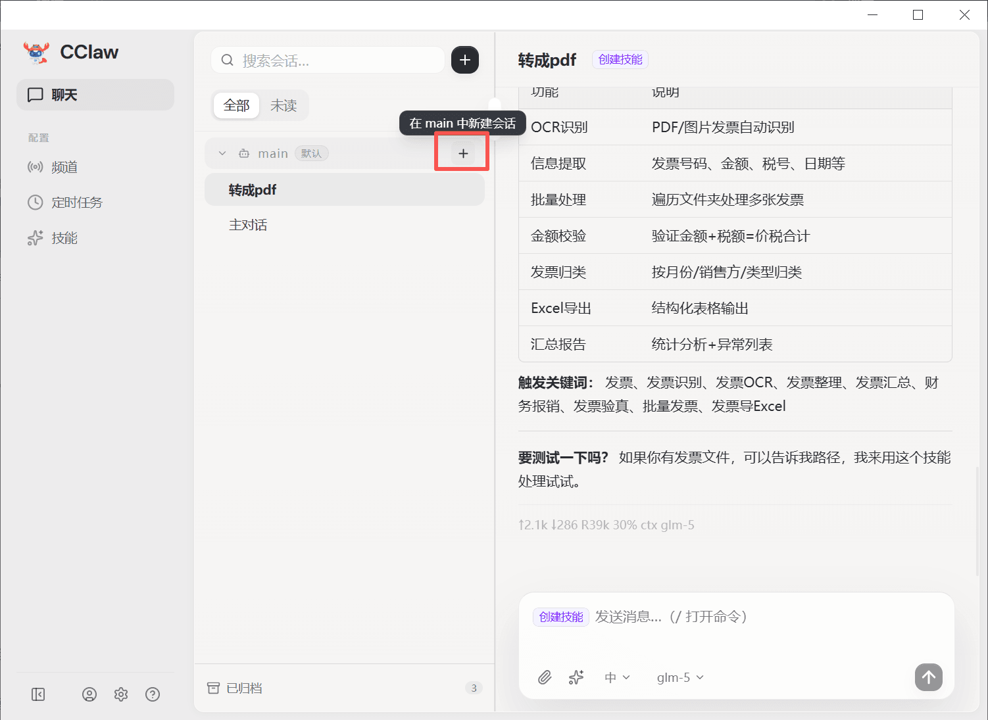The width and height of the screenshot is (988, 720).
Task: Open skills via the sparkle icon in input bar
Action: (576, 677)
